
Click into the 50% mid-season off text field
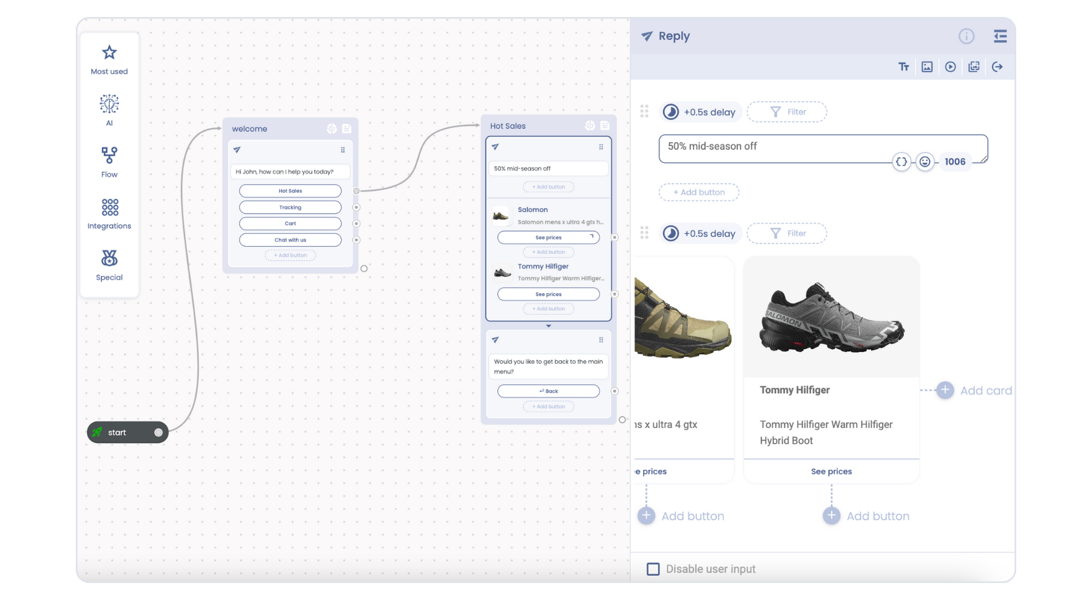[823, 148]
